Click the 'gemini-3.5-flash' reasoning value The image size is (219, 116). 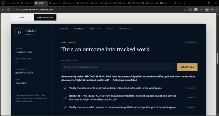(24, 73)
